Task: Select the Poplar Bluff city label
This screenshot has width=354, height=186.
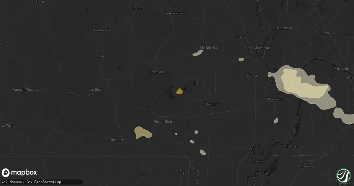Action: point(163,122)
